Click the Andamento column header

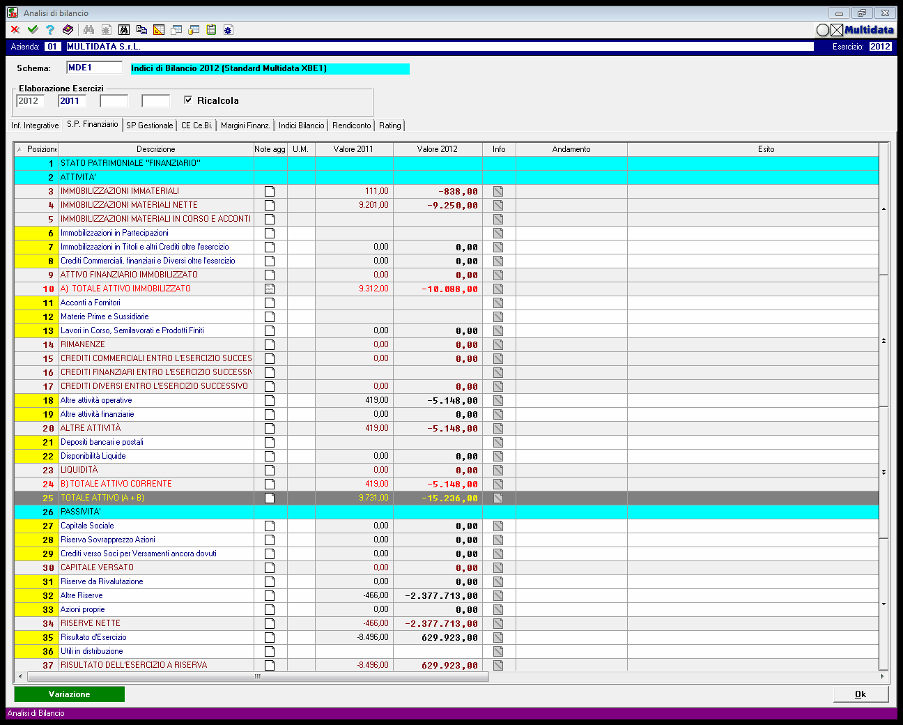pos(571,149)
